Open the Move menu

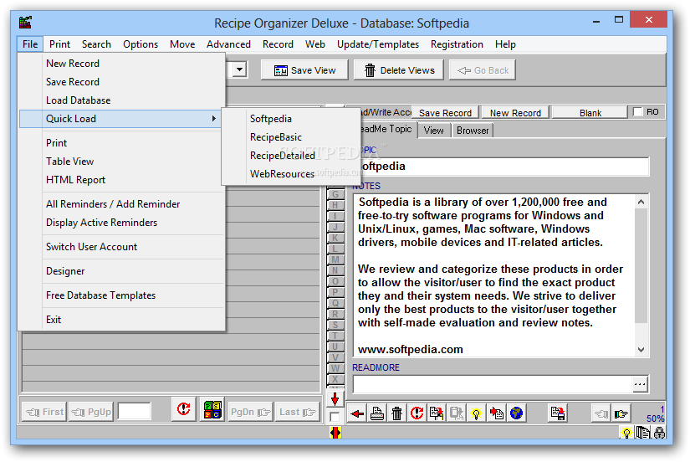click(x=182, y=44)
